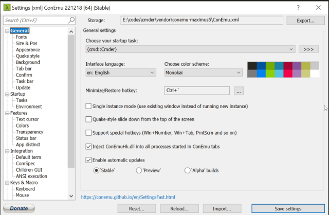Open the Size & Pos page
Image resolution: width=329 pixels, height=215 pixels.
point(26,43)
